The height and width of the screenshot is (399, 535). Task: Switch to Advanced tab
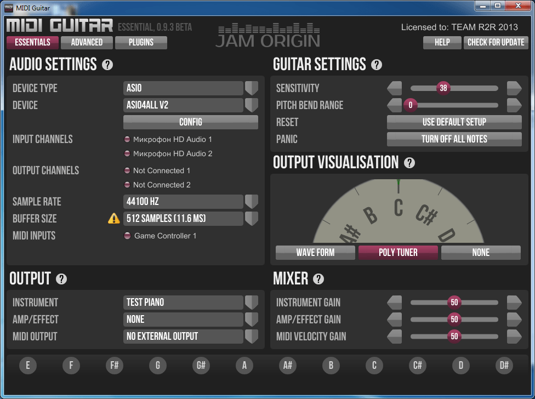tap(87, 43)
